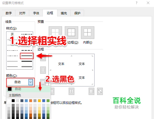Switch to the 数字 tab
Image resolution: width=154 pixels, height=119 pixels.
(x=9, y=13)
